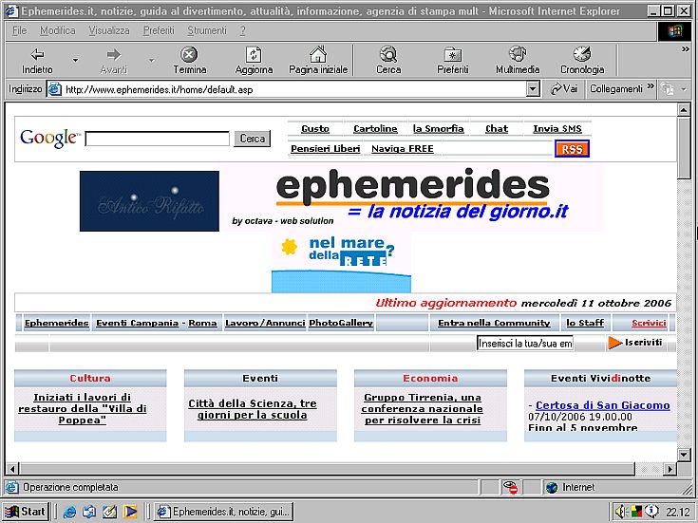
Task: Expand the toolbar overflow chevron
Action: coord(686,49)
